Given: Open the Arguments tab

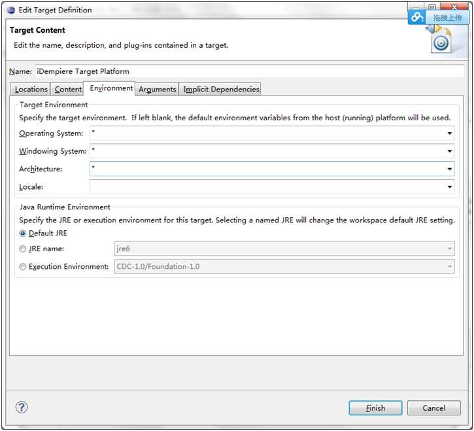Looking at the screenshot, I should pos(157,89).
